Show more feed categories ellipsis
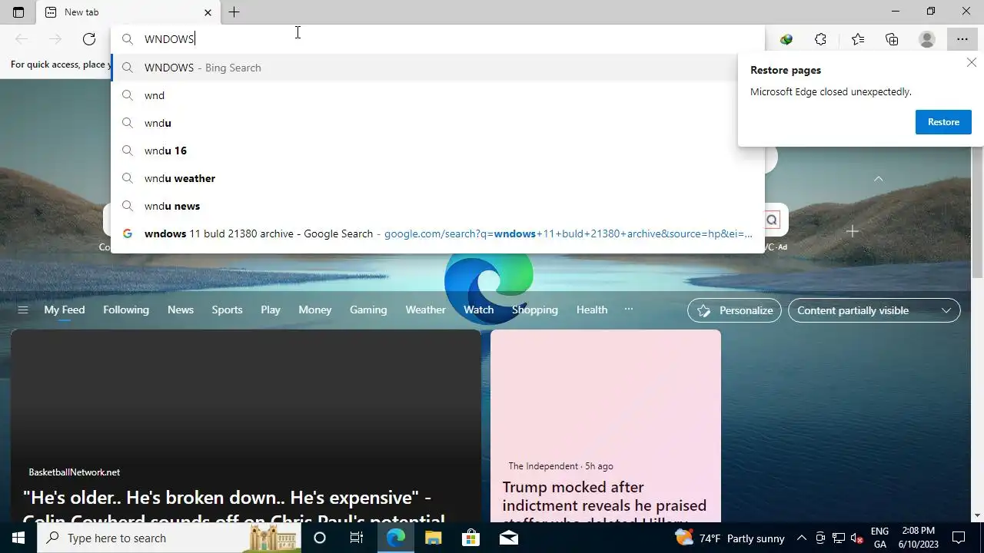 (629, 310)
